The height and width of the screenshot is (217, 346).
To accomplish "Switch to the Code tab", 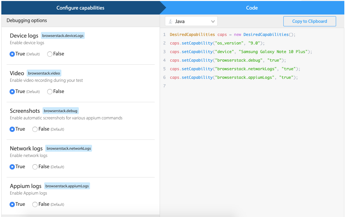I will coord(252,8).
